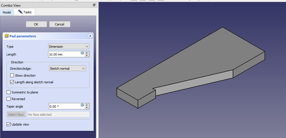Click the Length field expression formula icon

82,53
